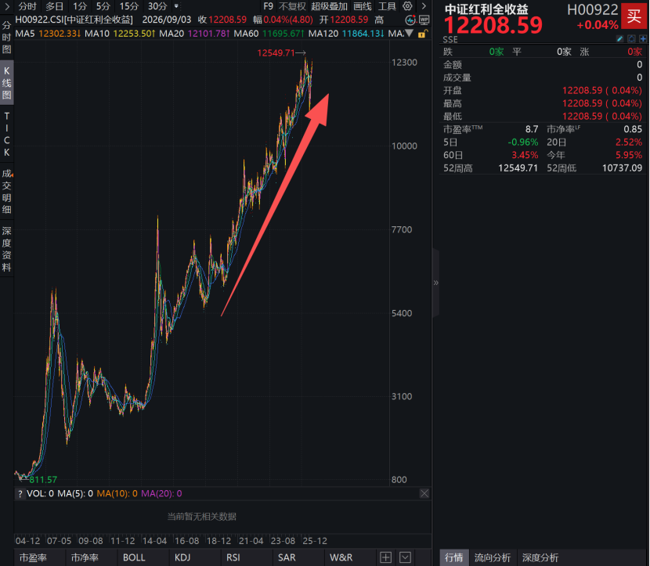Add indicator panel with plus-box icon
650x566 pixels.
click(385, 557)
